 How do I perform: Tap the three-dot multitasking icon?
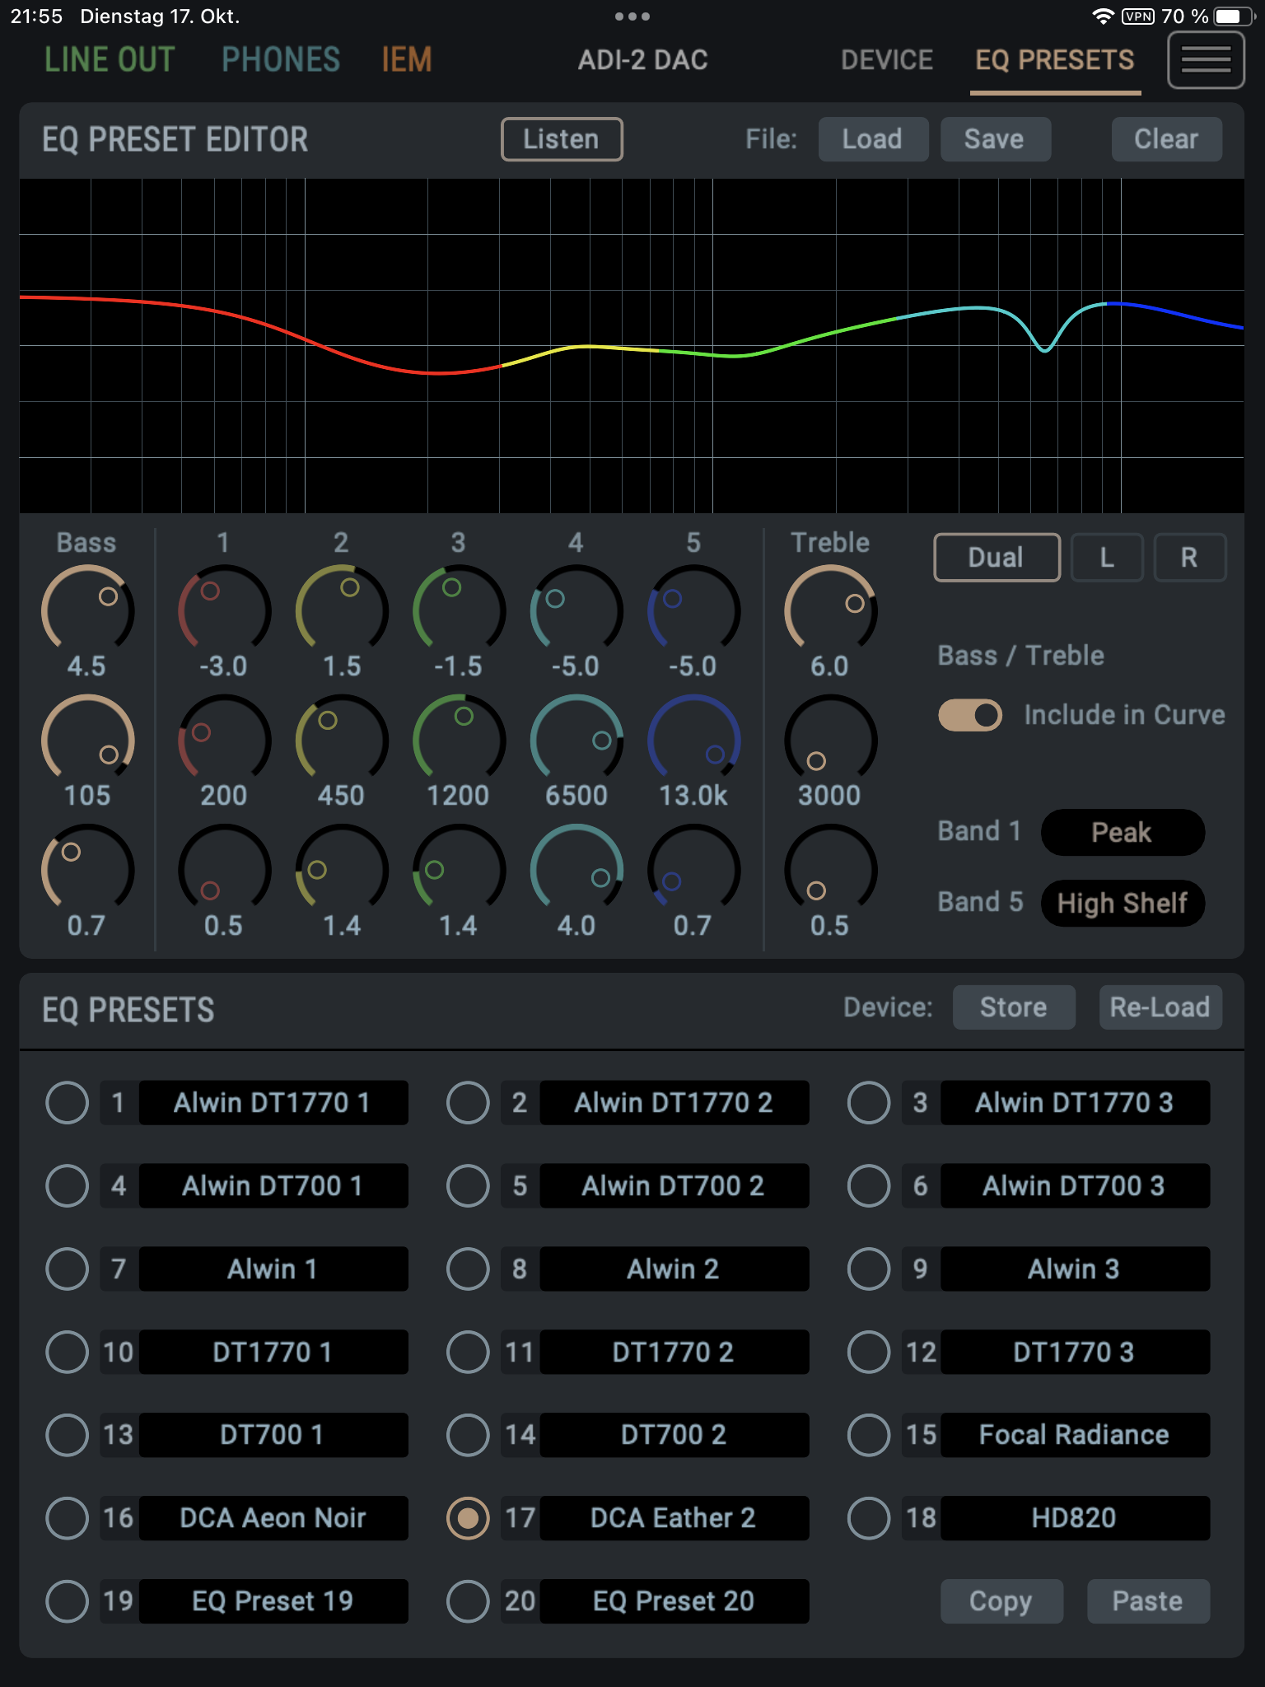click(x=632, y=16)
